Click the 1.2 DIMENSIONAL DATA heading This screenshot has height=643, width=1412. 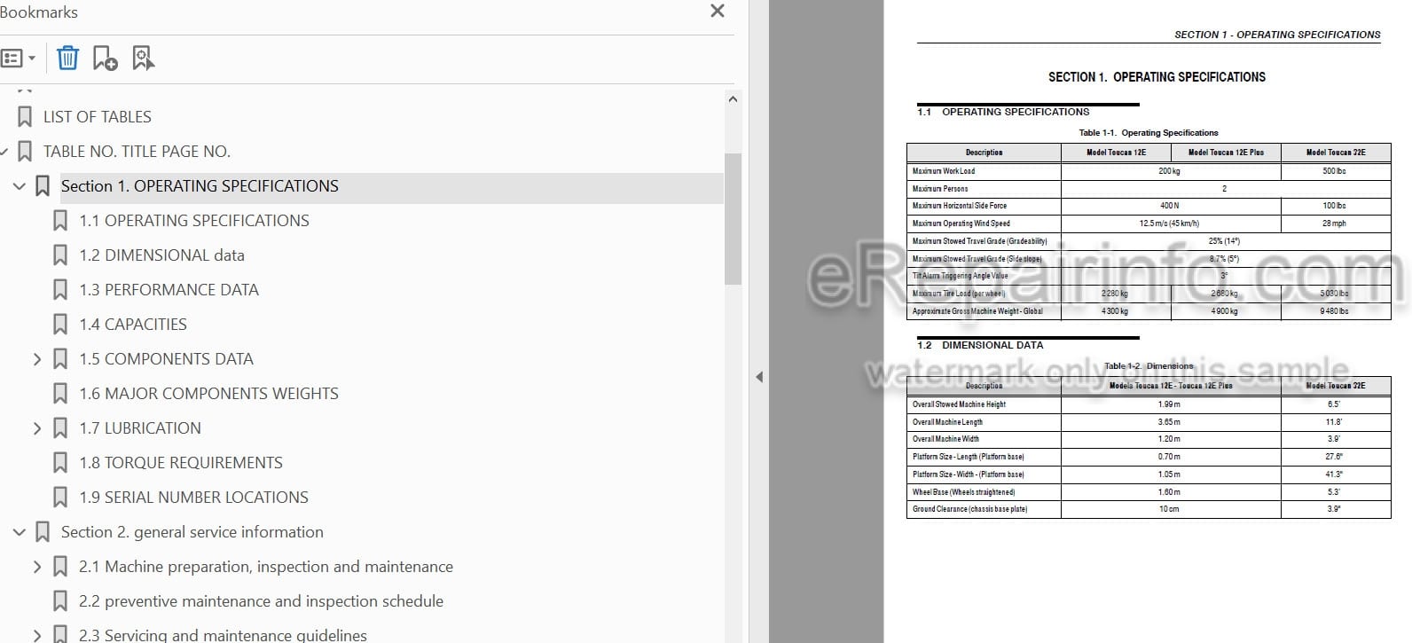pyautogui.click(x=981, y=345)
